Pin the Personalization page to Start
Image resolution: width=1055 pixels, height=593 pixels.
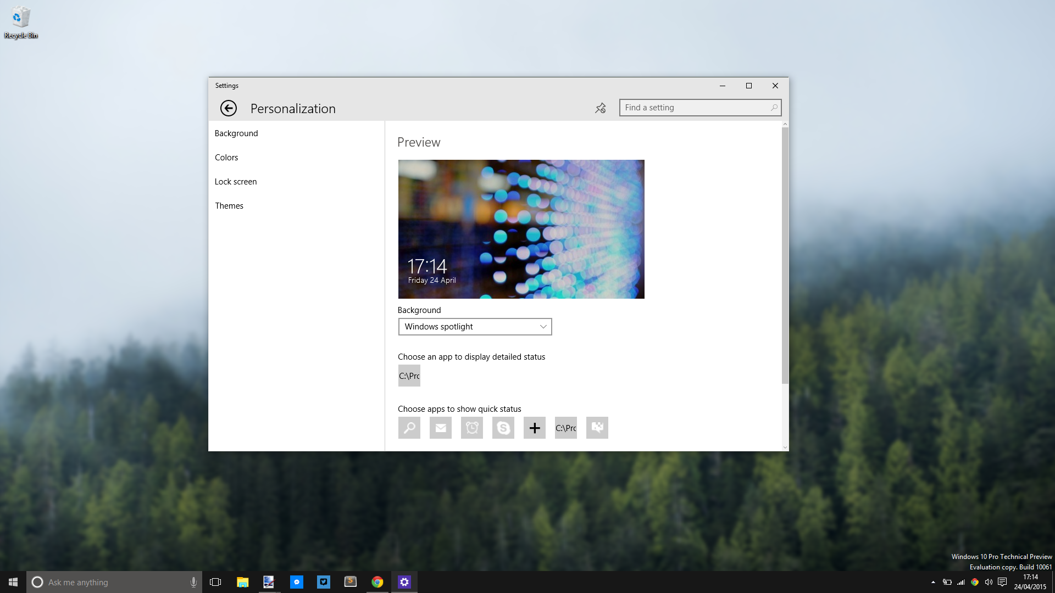pyautogui.click(x=600, y=108)
